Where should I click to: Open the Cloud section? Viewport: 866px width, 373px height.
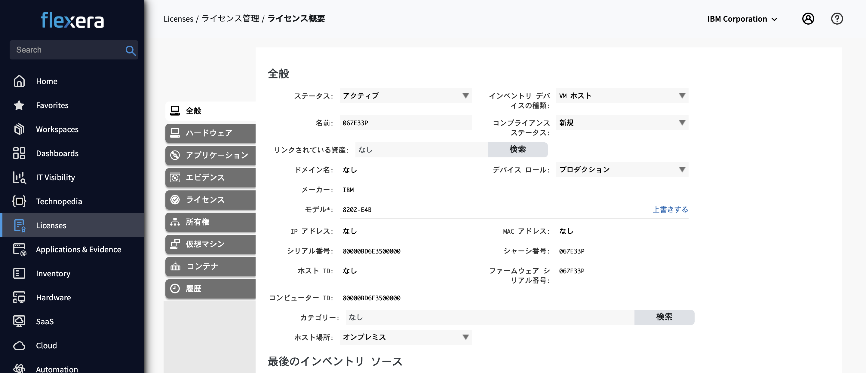pos(46,345)
